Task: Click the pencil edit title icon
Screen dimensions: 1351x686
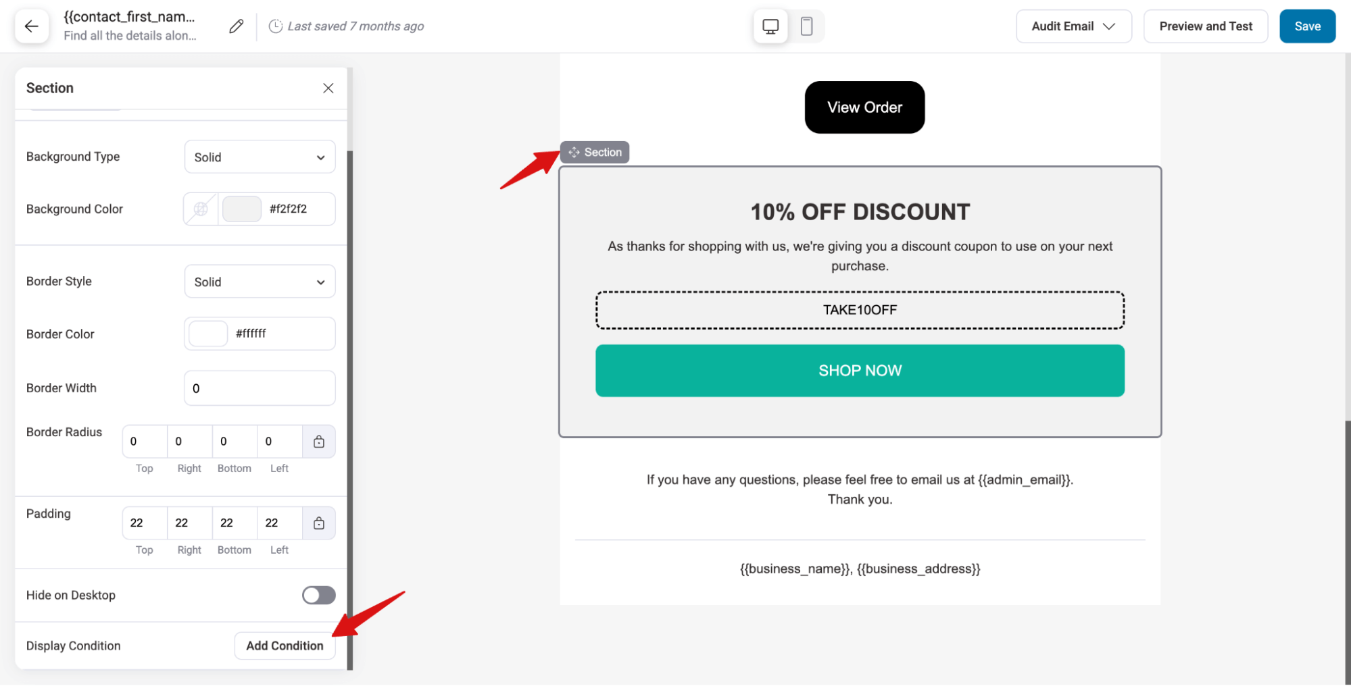Action: coord(236,26)
